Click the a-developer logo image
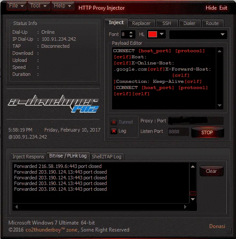 click(54, 104)
